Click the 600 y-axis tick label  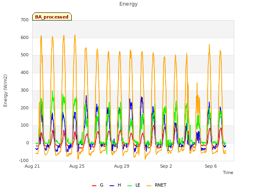click(25, 37)
